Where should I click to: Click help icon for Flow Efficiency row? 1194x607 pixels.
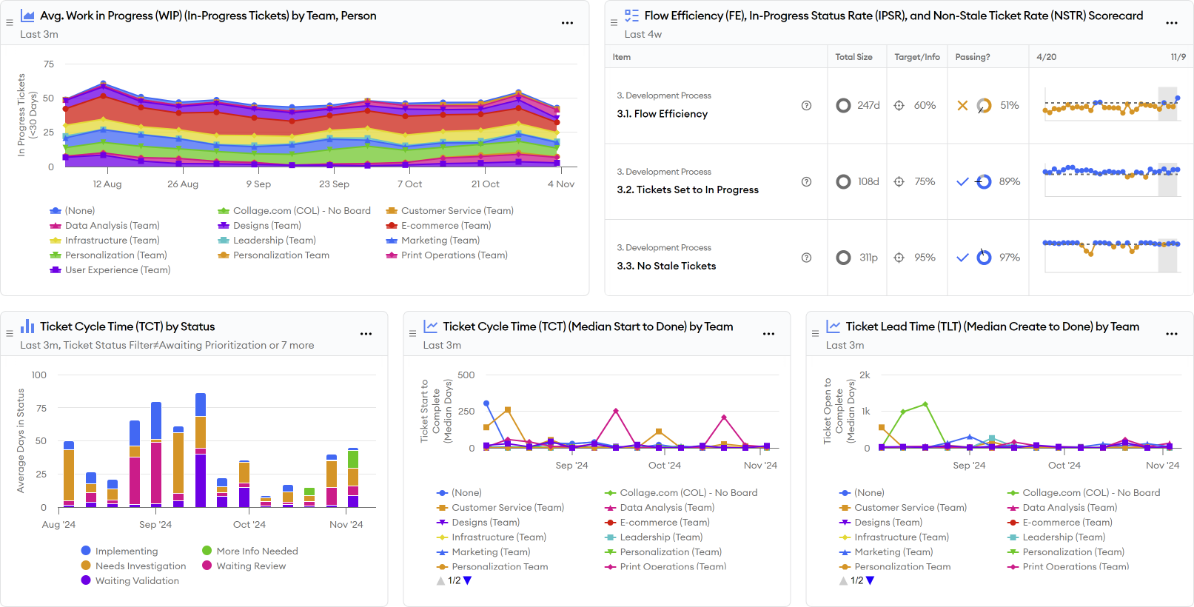[806, 106]
